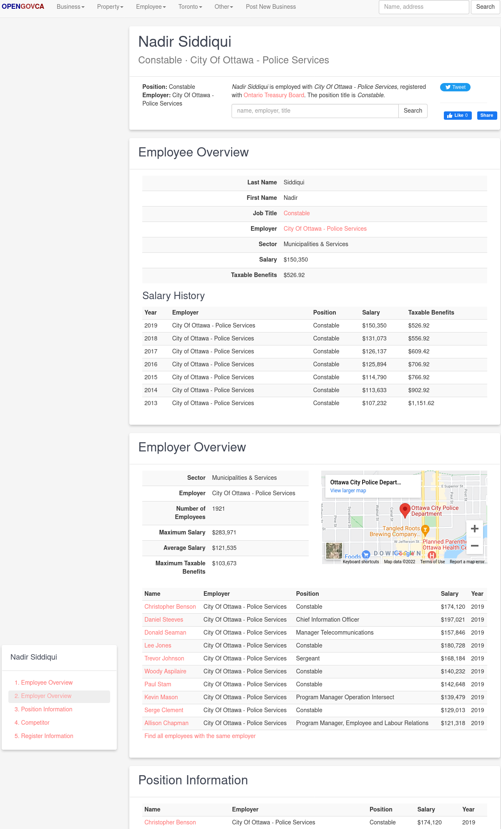This screenshot has width=501, height=829.
Task: Click the Tangled Roots Brewing Company map marker
Action: 425,531
